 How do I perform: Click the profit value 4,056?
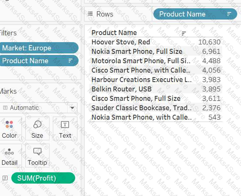211,70
